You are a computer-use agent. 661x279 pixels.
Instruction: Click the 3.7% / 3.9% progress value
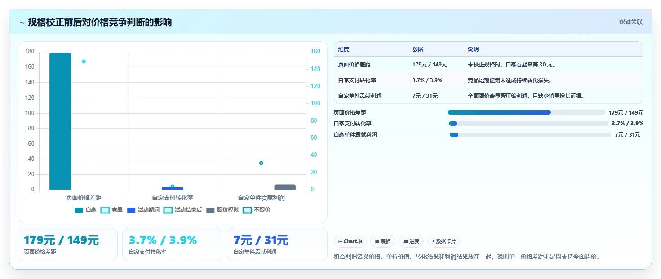point(627,124)
